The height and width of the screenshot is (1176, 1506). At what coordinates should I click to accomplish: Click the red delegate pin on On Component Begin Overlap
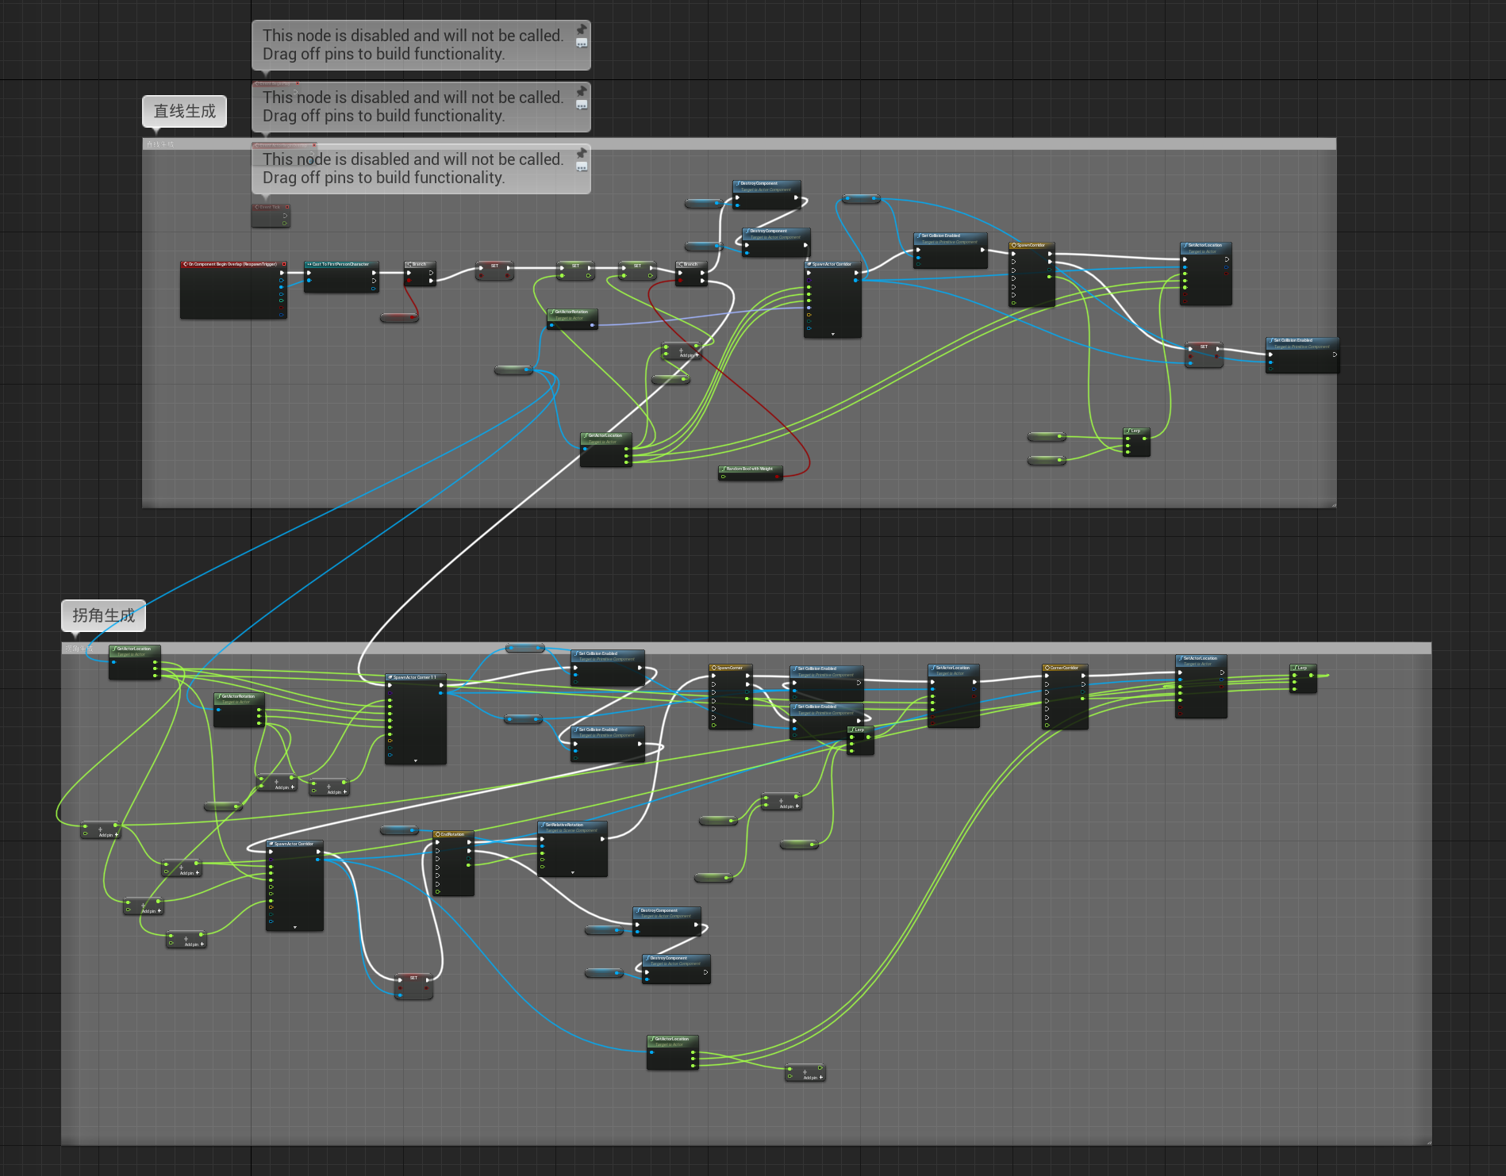point(283,264)
